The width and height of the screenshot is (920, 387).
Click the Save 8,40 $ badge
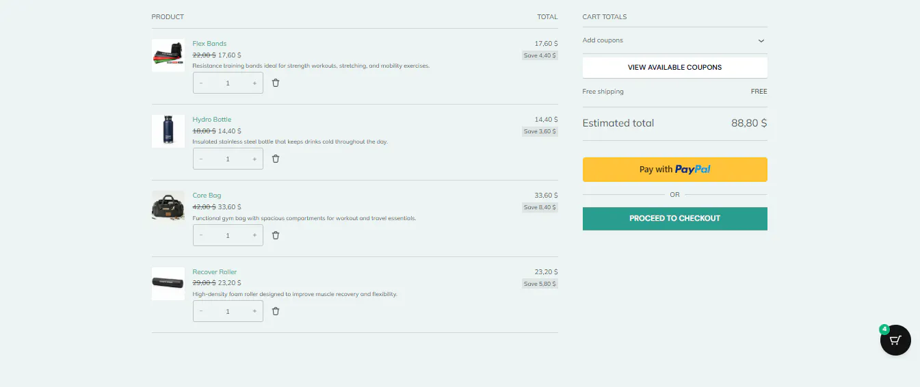[x=540, y=207]
